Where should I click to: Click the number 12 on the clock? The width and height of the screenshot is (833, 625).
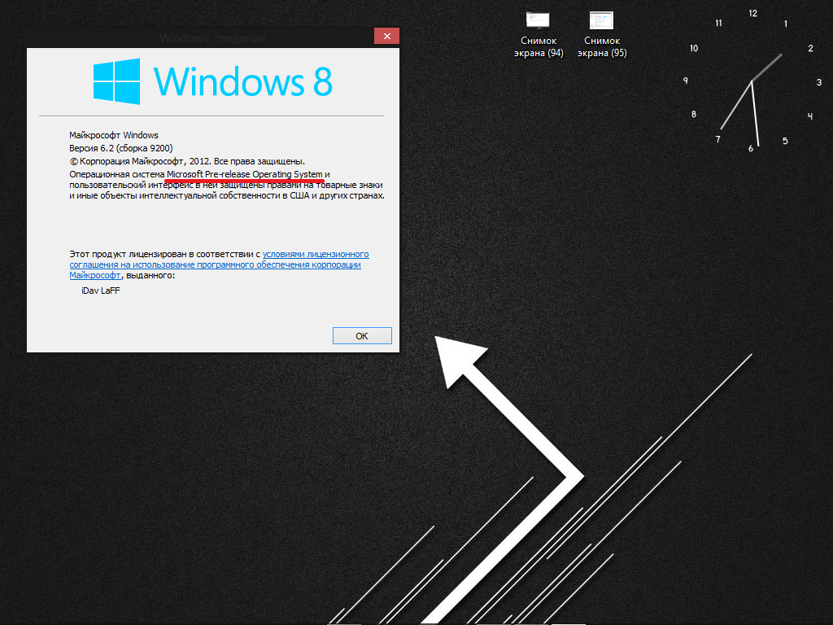click(x=752, y=13)
